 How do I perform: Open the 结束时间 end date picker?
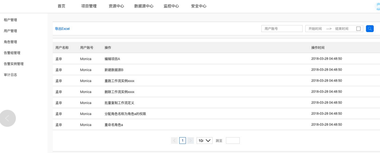342,29
